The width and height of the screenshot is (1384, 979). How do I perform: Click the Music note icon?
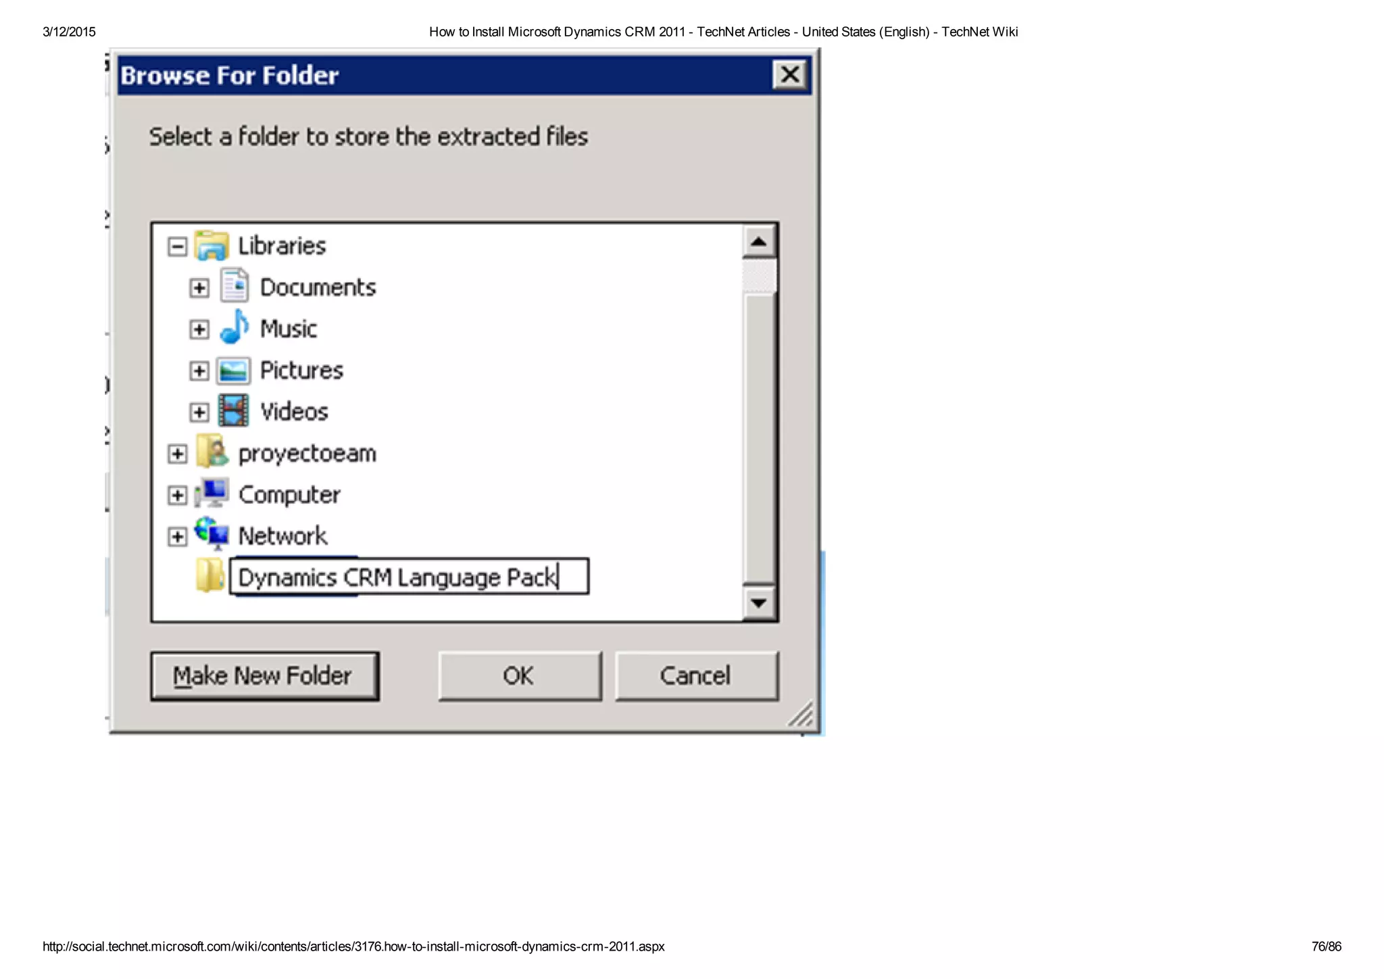tap(234, 327)
